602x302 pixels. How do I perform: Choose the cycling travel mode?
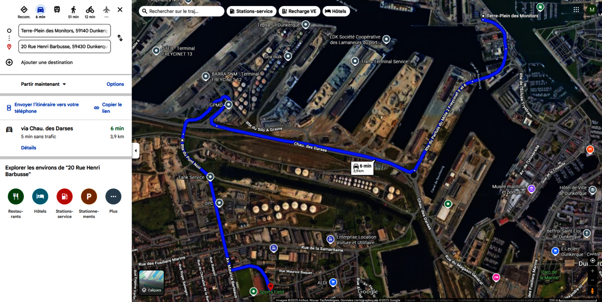tap(90, 9)
